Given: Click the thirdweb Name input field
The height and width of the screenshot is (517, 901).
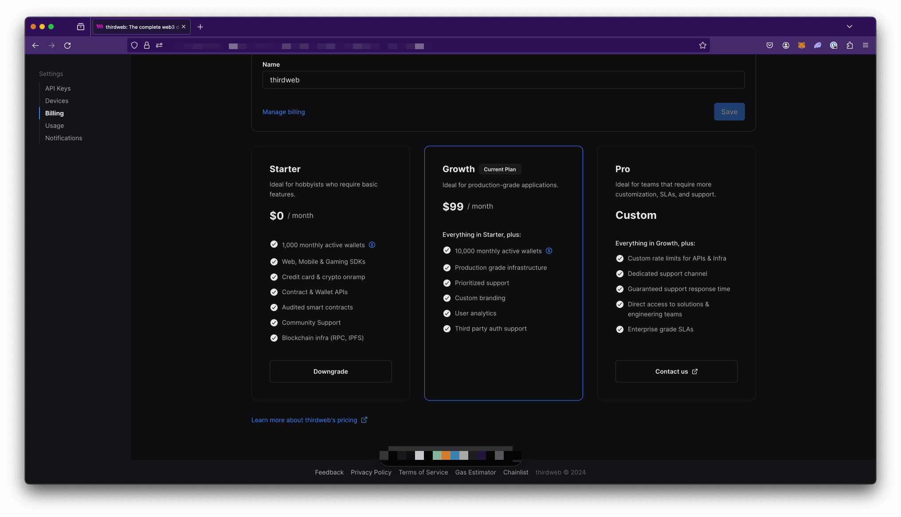Looking at the screenshot, I should [x=503, y=80].
